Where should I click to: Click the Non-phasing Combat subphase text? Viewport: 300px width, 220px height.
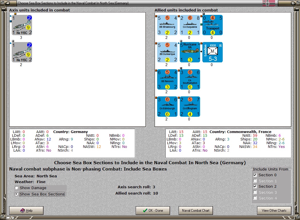pos(88,169)
